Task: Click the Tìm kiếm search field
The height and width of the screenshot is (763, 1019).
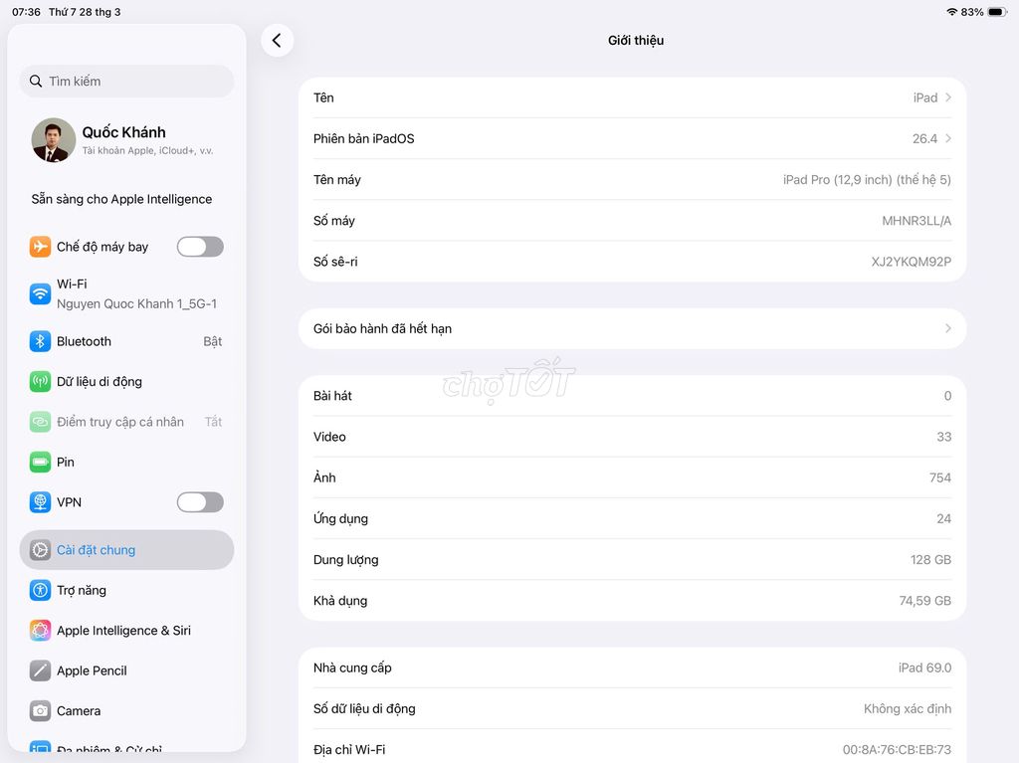Action: [x=126, y=81]
